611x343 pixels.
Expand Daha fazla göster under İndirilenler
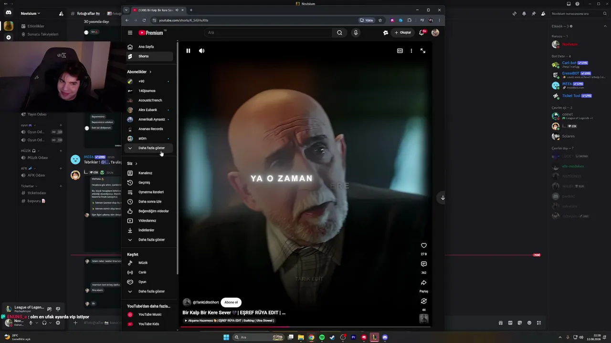pyautogui.click(x=149, y=240)
